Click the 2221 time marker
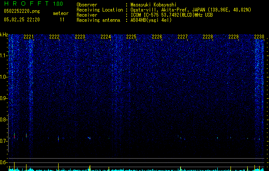 [29, 37]
